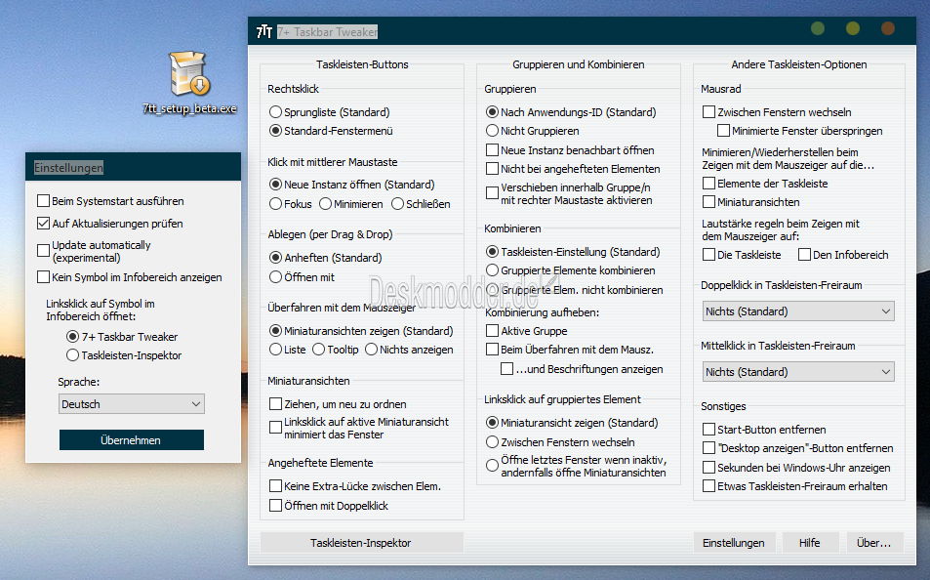930x580 pixels.
Task: Choose Anheften (Standard) for drag and drop
Action: pos(275,258)
